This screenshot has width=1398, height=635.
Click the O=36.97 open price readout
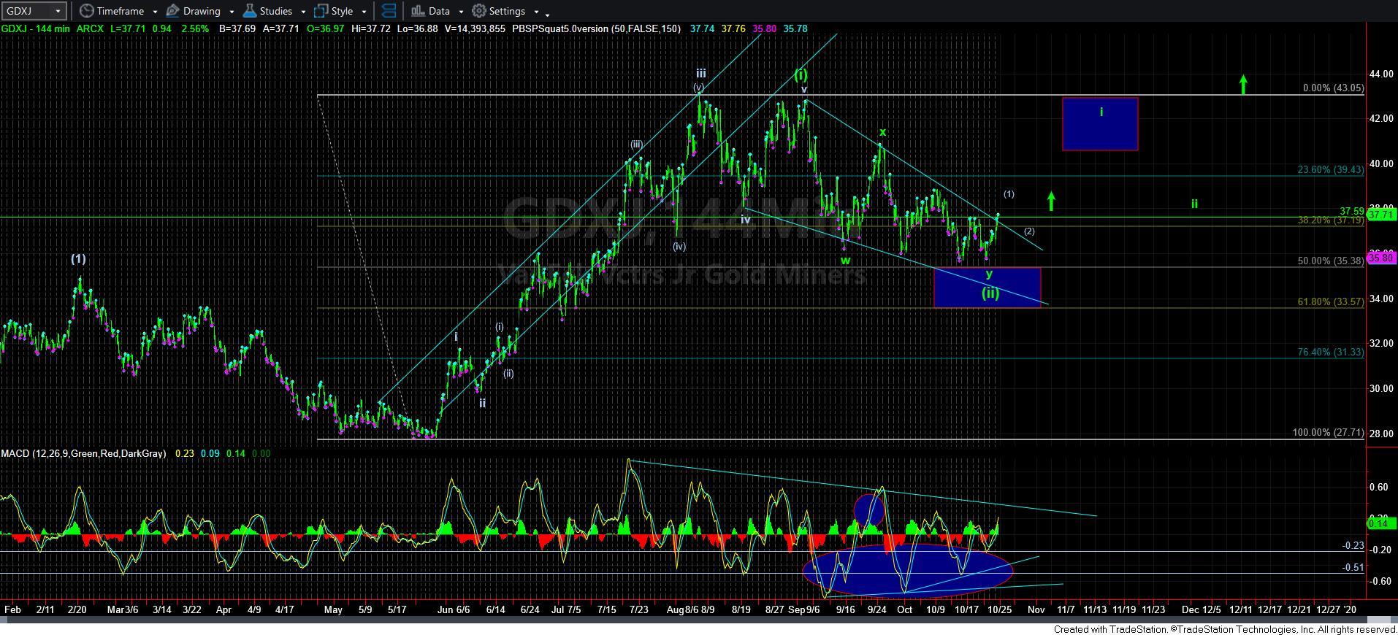(x=327, y=28)
